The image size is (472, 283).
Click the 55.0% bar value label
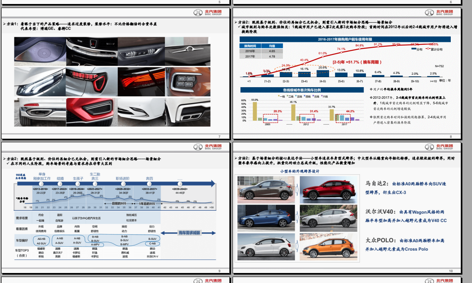[255, 100]
